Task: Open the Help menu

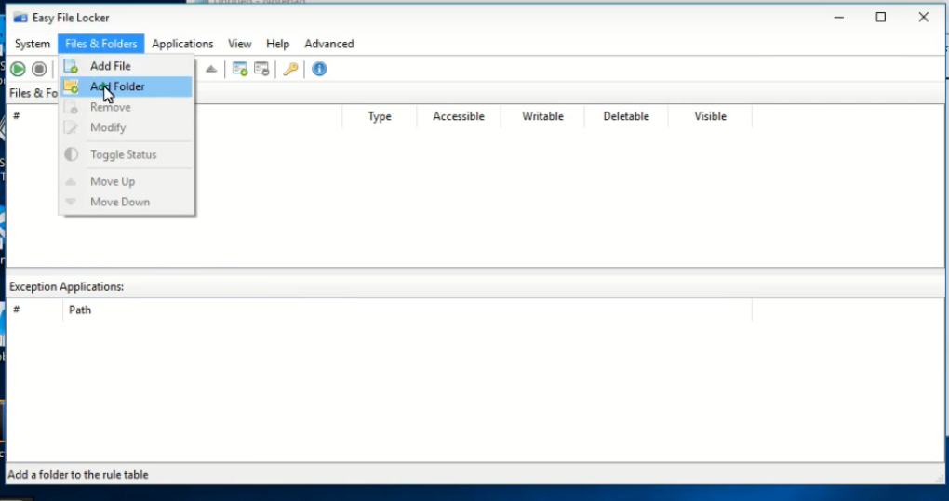Action: pyautogui.click(x=278, y=44)
